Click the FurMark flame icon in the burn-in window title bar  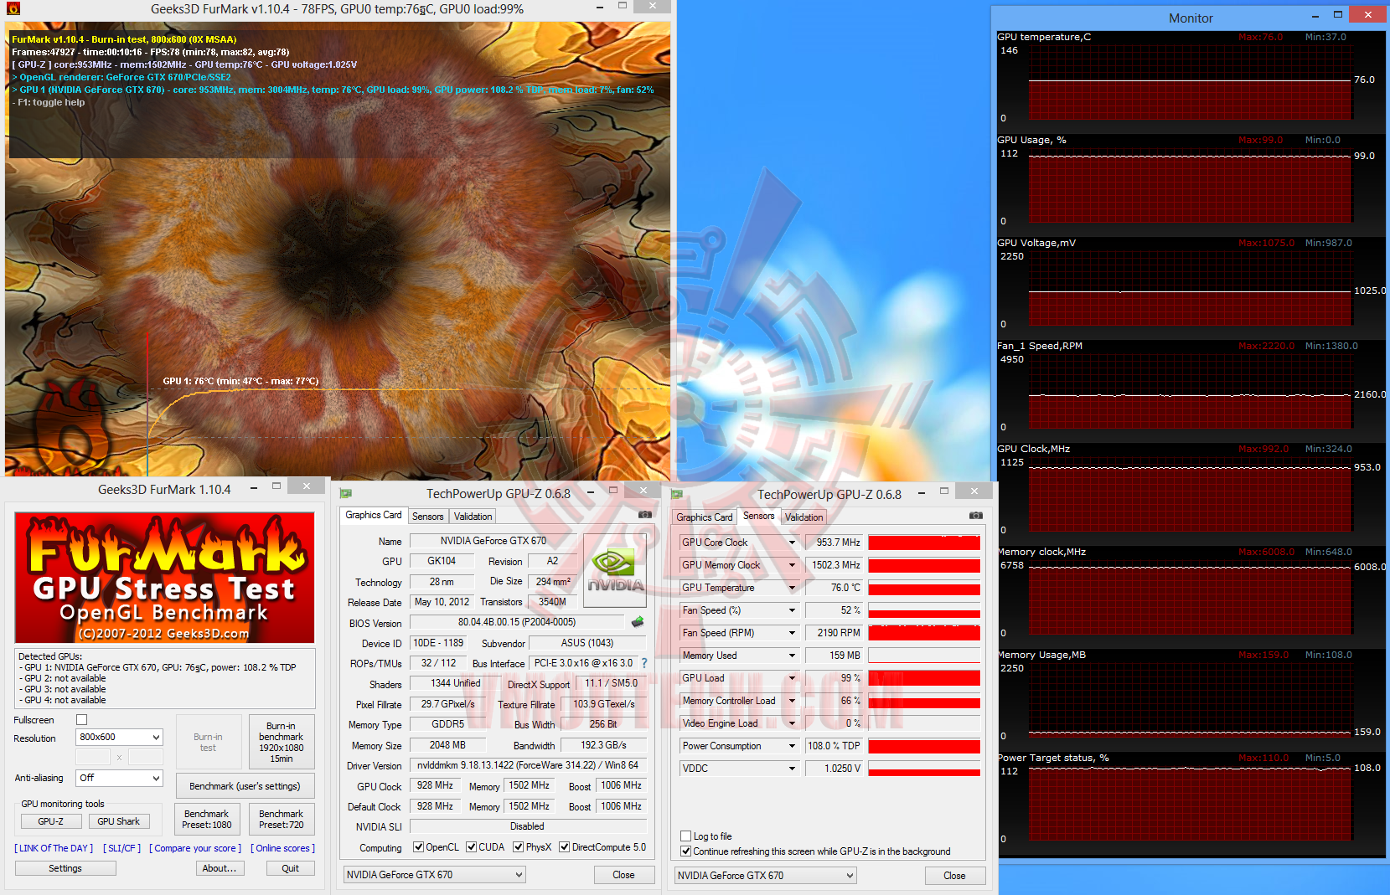[13, 9]
